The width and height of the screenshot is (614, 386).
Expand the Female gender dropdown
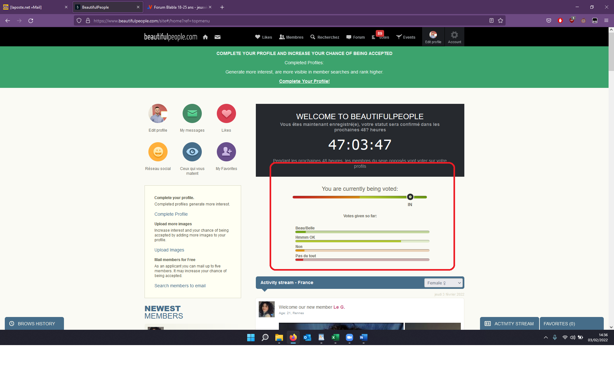[443, 283]
